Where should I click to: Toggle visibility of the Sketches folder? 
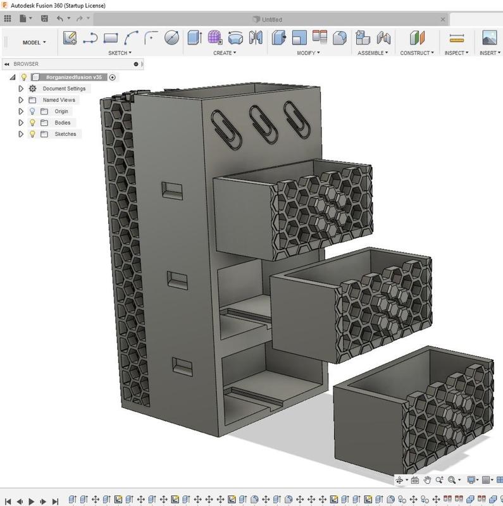pyautogui.click(x=33, y=134)
